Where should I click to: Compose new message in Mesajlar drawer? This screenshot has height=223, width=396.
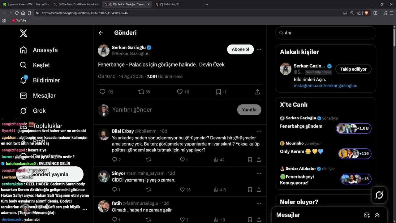click(367, 215)
